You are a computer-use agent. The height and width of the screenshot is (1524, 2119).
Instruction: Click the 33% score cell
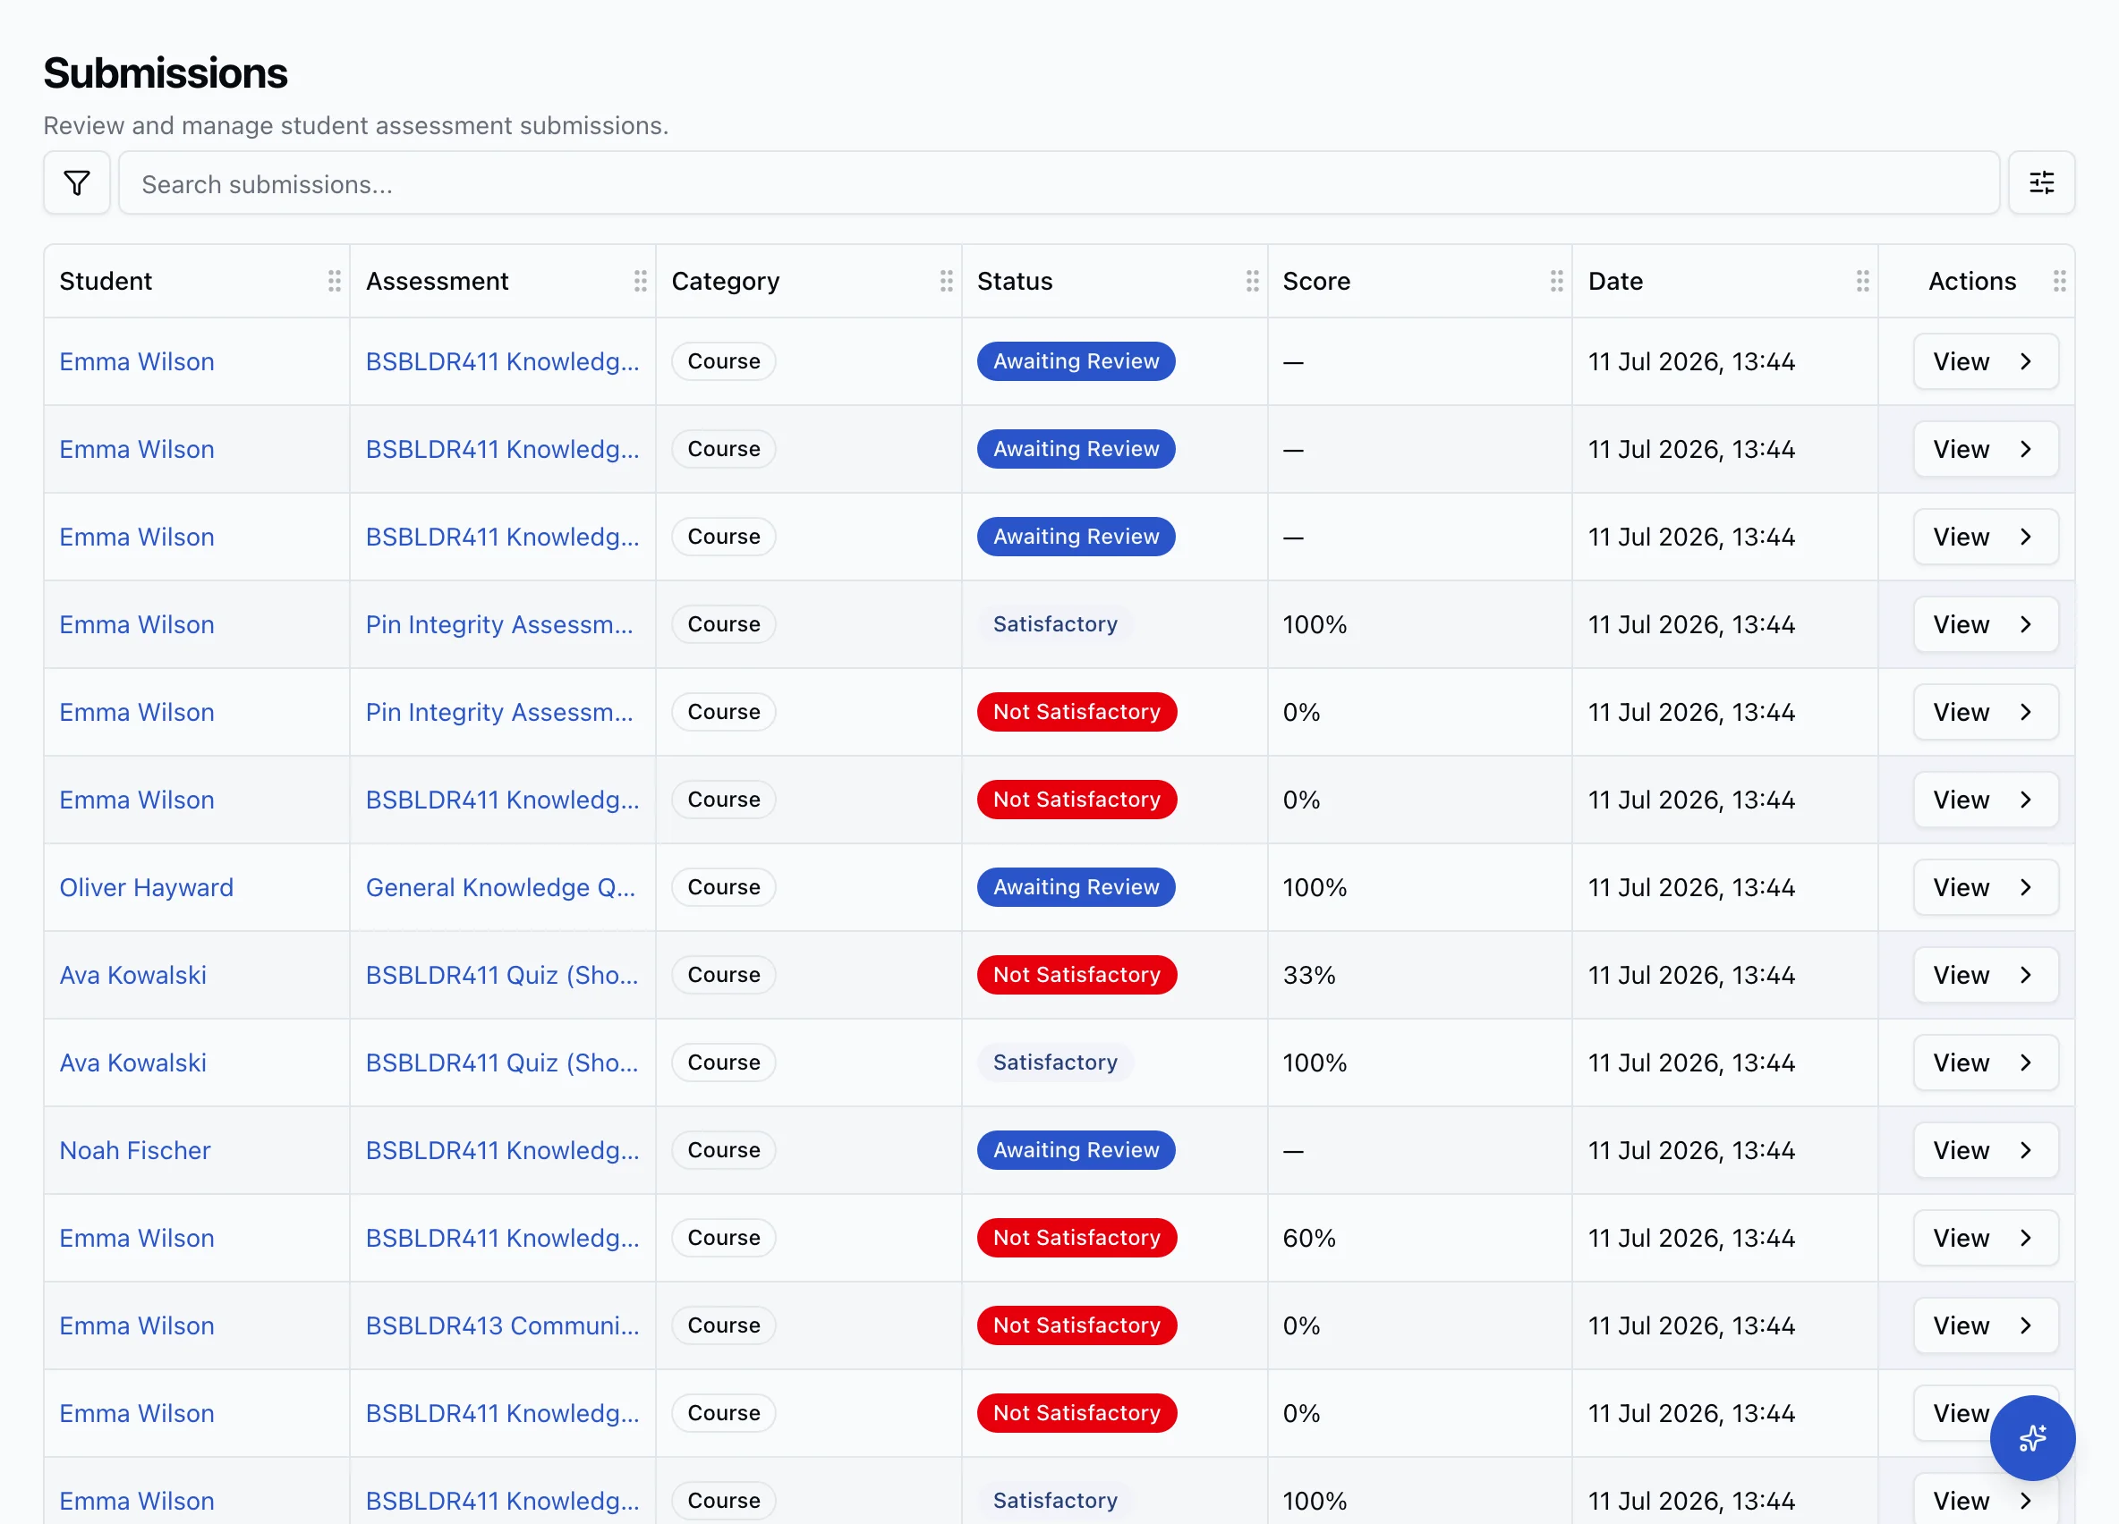(1309, 975)
